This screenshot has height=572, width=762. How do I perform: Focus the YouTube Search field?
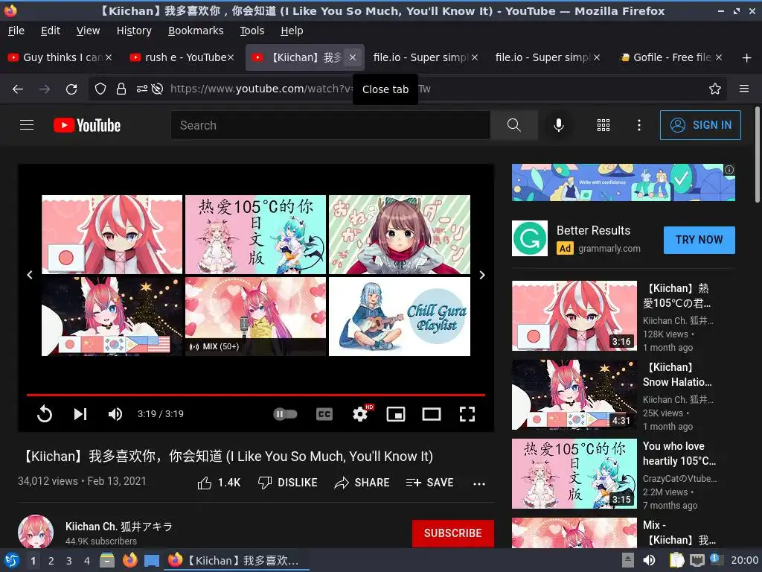[330, 125]
